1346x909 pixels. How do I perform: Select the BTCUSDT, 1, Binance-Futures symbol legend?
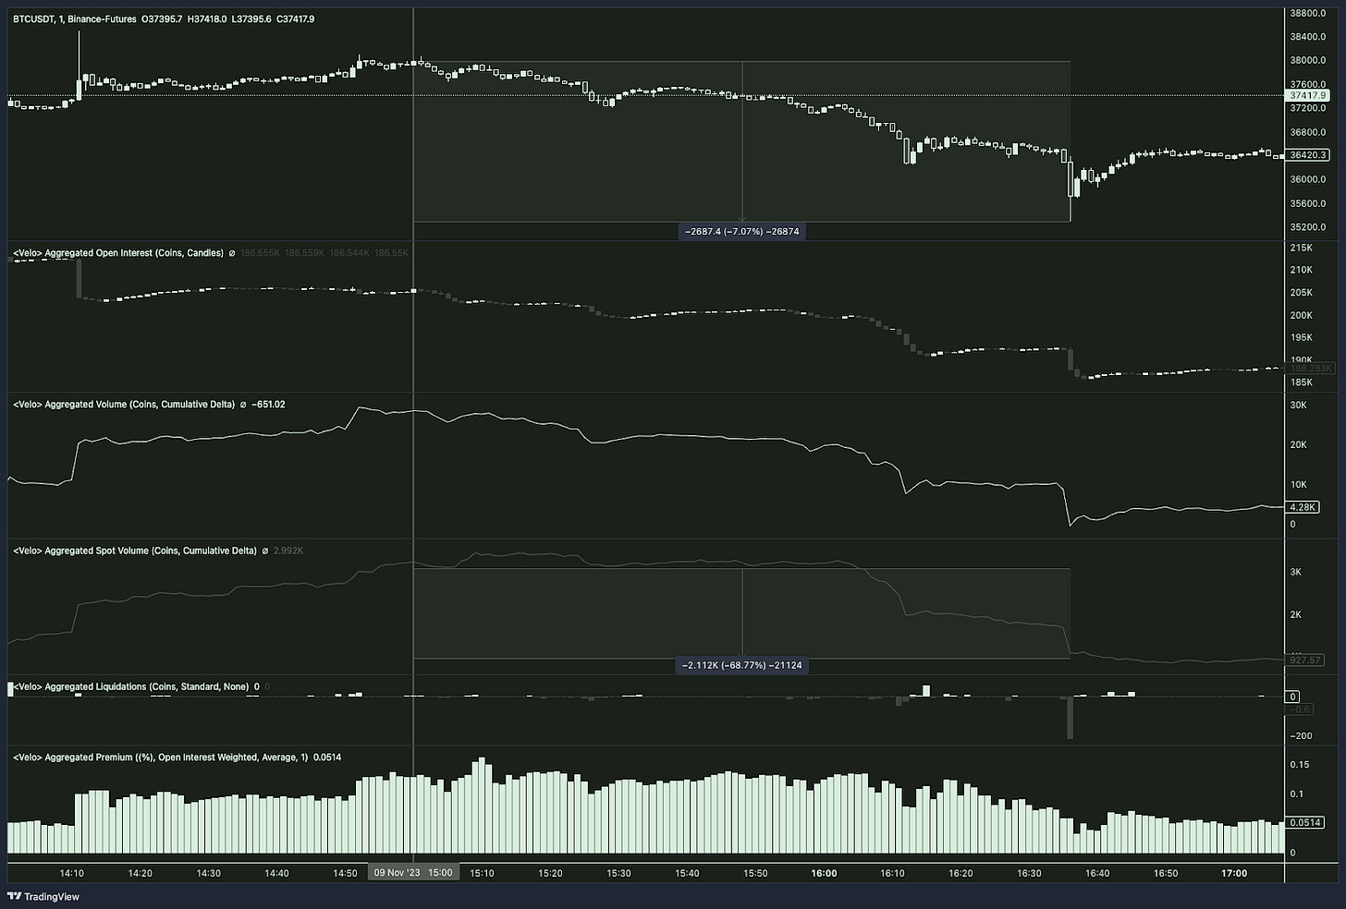[74, 18]
